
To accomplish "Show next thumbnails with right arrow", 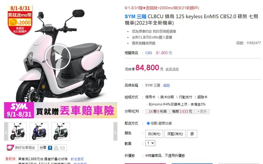I will tap(115, 131).
